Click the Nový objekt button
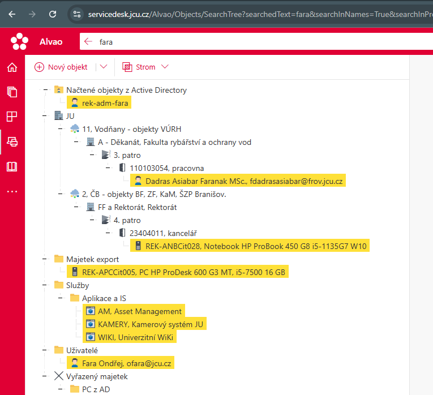This screenshot has width=433, height=395. (61, 67)
